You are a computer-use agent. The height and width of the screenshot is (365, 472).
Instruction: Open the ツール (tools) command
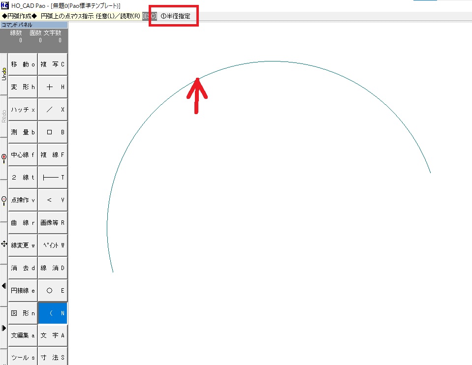(23, 358)
